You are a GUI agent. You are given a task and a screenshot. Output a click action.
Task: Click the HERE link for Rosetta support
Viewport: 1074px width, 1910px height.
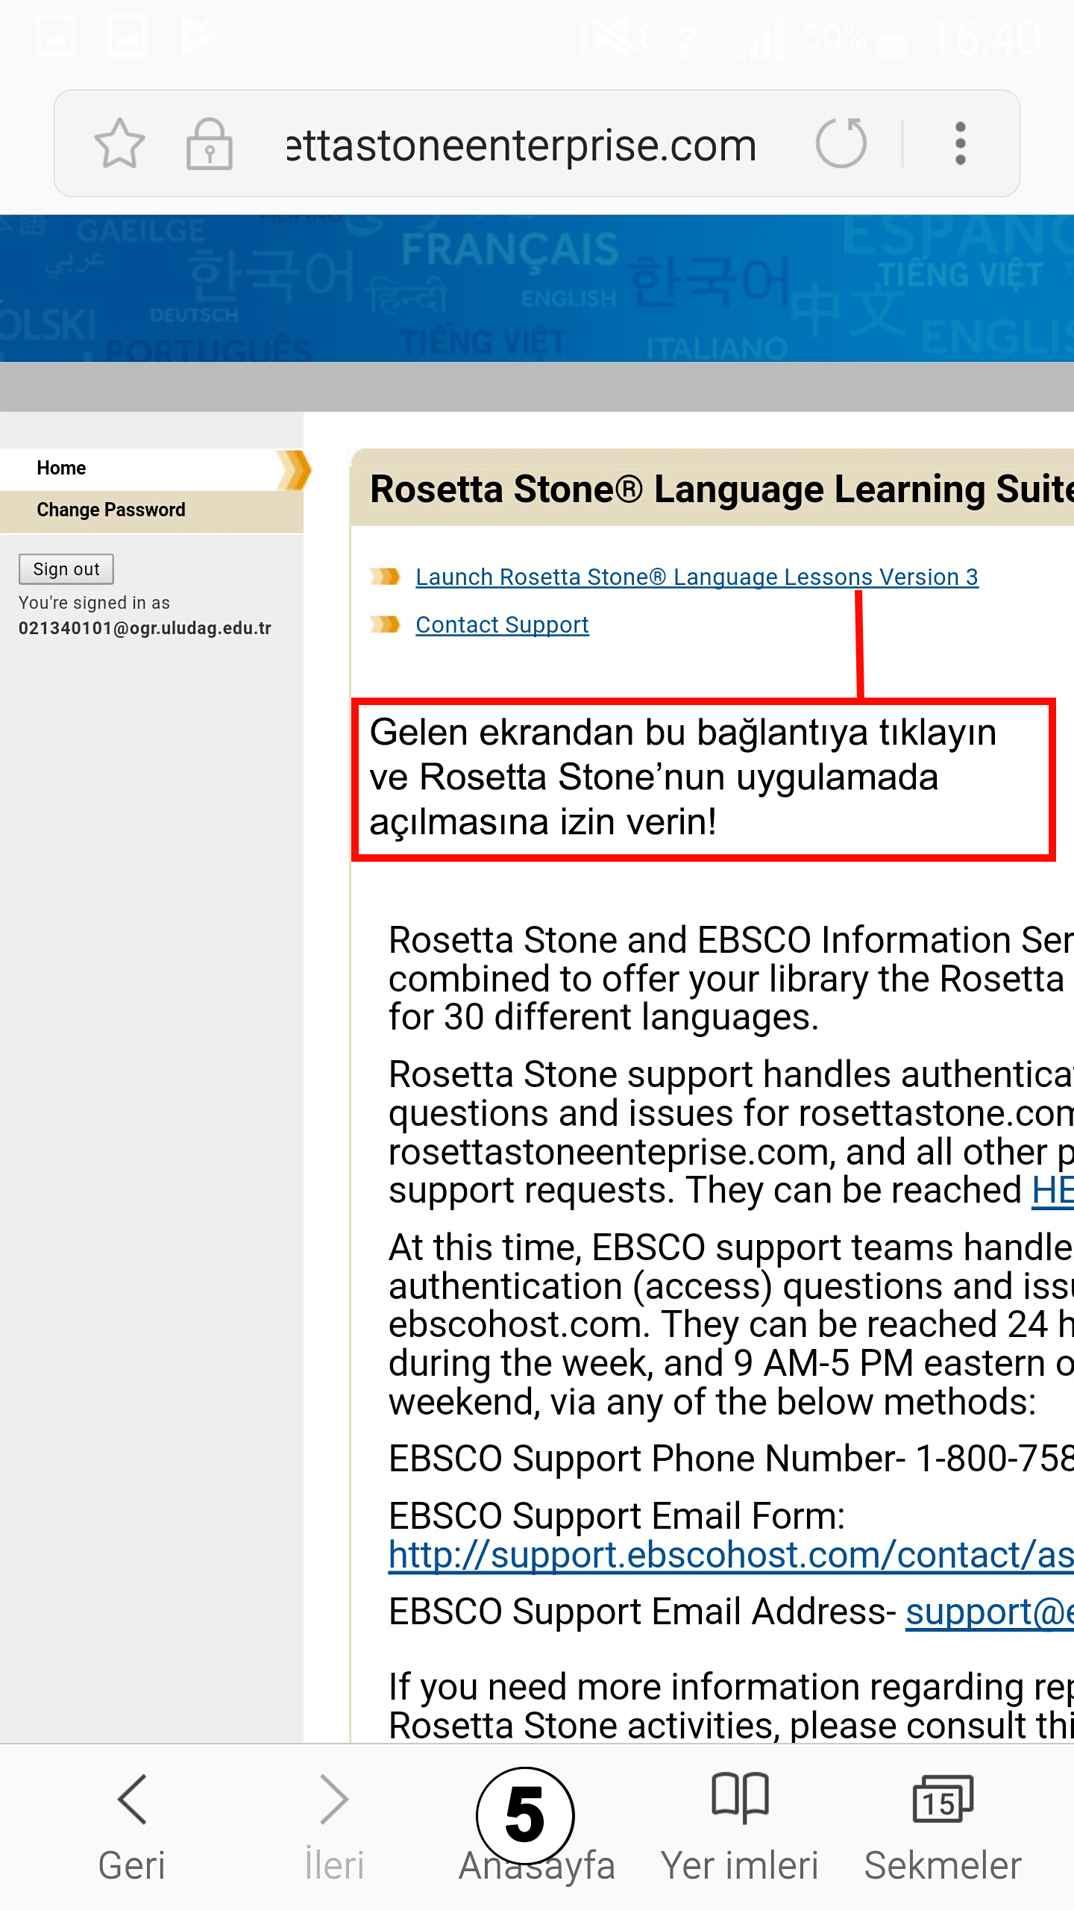click(1052, 1190)
